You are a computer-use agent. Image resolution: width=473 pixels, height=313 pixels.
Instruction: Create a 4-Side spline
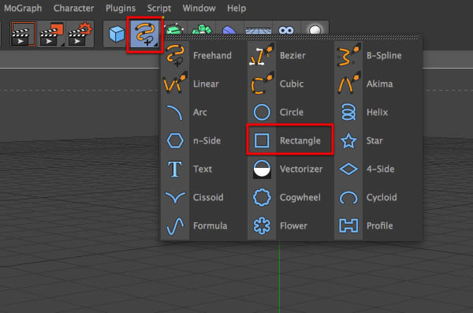pyautogui.click(x=378, y=169)
